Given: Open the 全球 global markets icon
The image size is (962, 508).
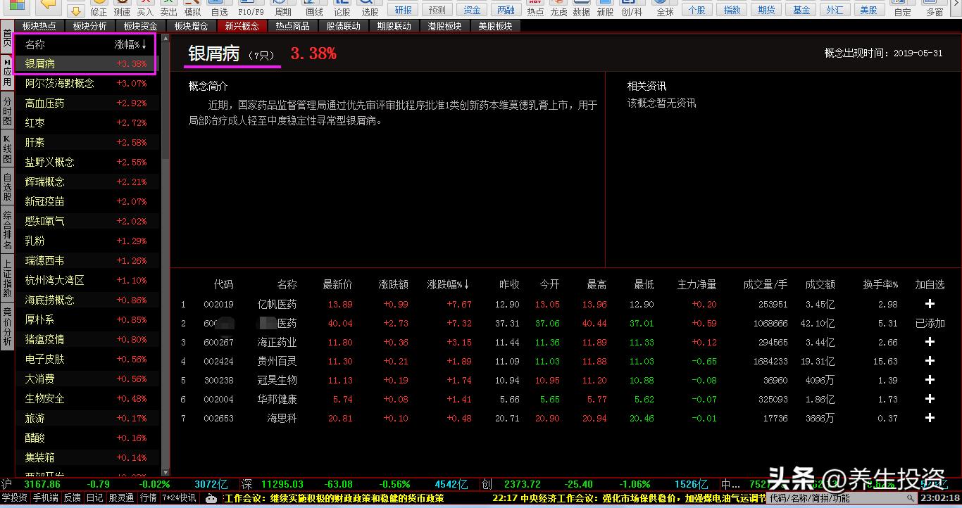Looking at the screenshot, I should pyautogui.click(x=665, y=8).
